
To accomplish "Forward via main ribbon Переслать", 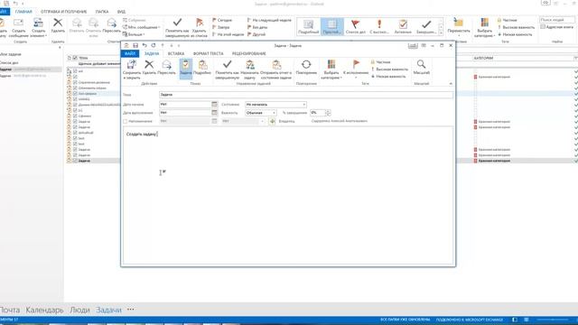I will pyautogui.click(x=112, y=25).
